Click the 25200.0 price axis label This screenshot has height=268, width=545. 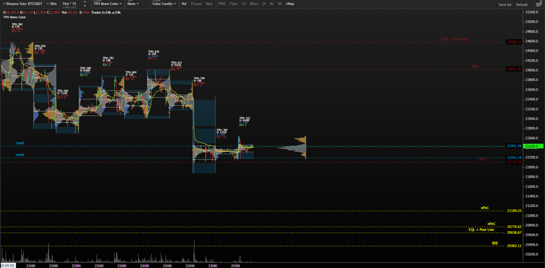point(531,12)
